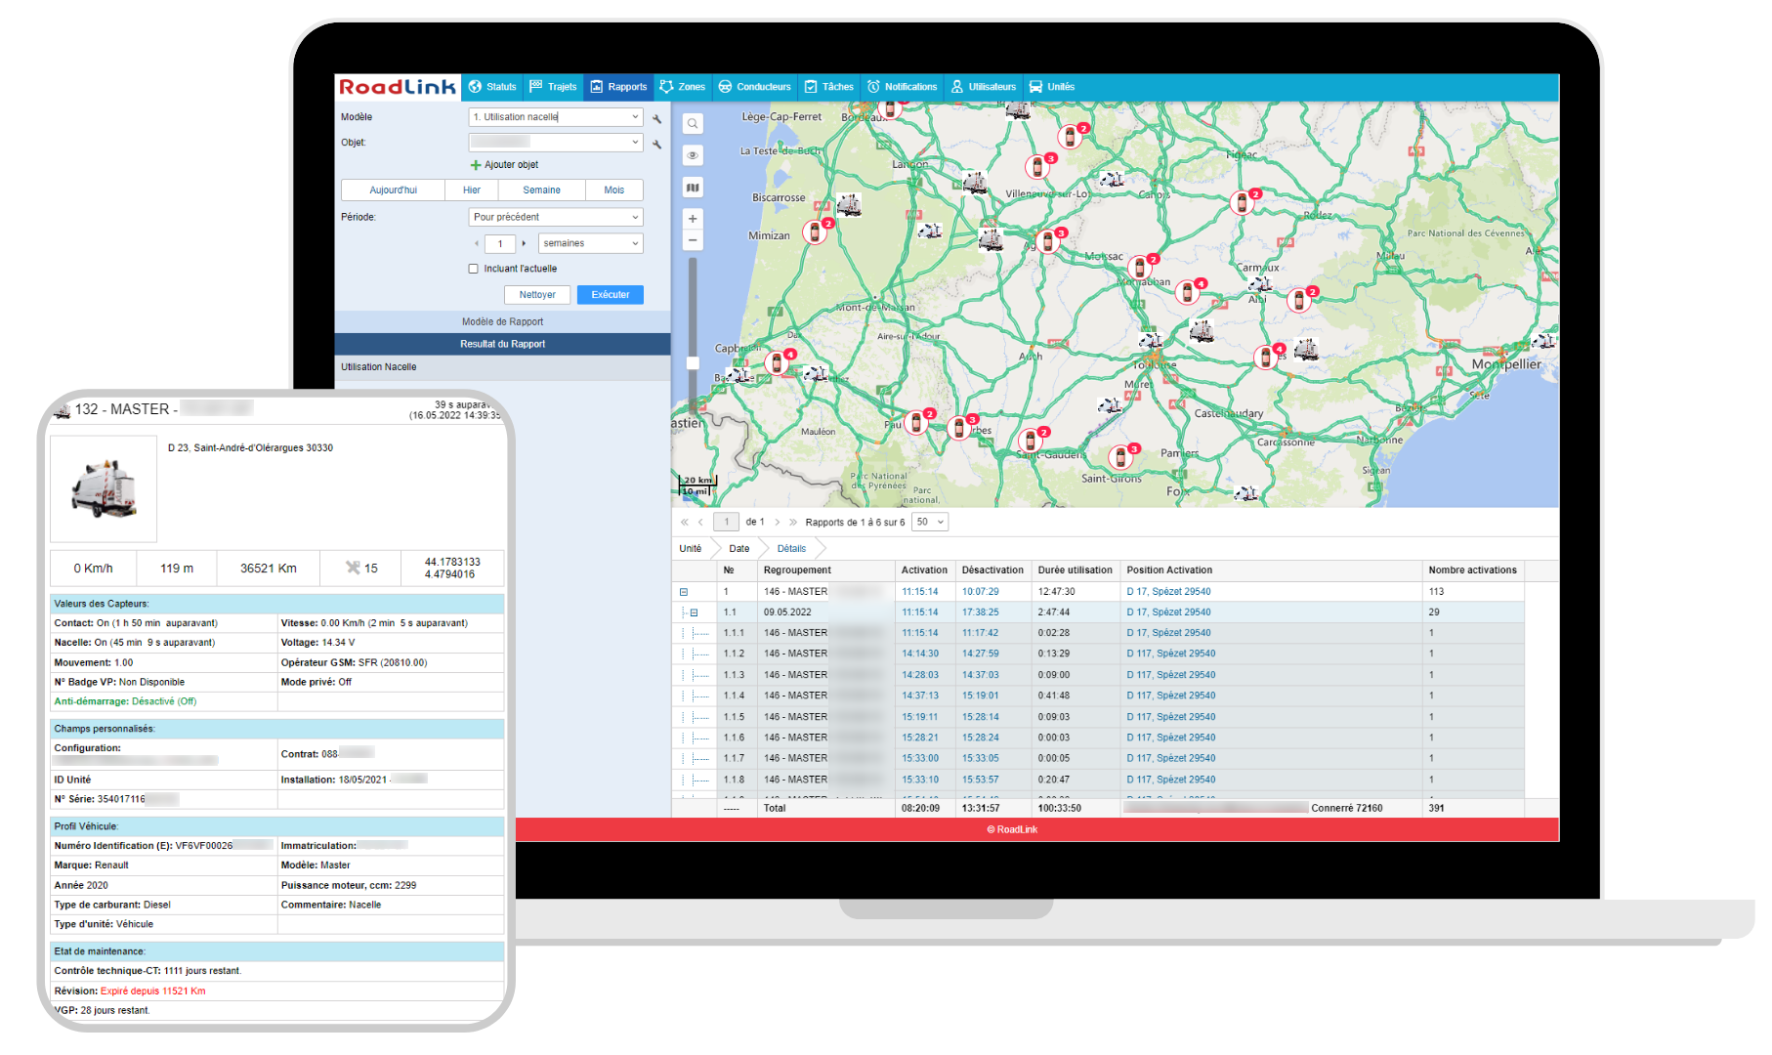Open the Objet dropdown
This screenshot has height=1055, width=1772.
pyautogui.click(x=556, y=143)
